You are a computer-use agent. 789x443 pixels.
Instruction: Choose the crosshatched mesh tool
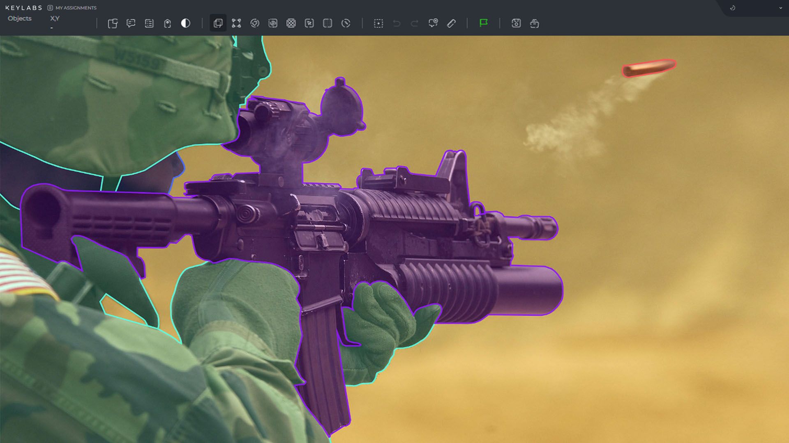(x=291, y=23)
